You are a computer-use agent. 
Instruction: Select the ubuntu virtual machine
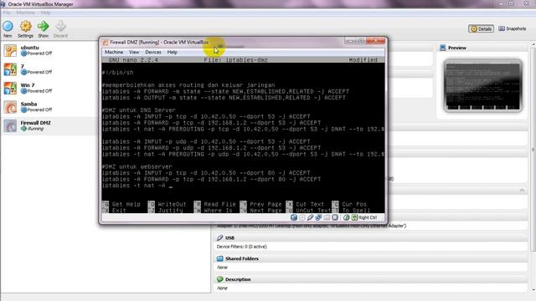49,50
